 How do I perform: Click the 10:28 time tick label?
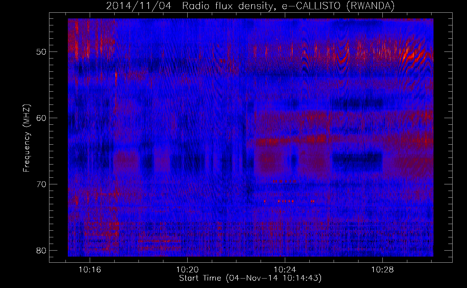(382, 270)
